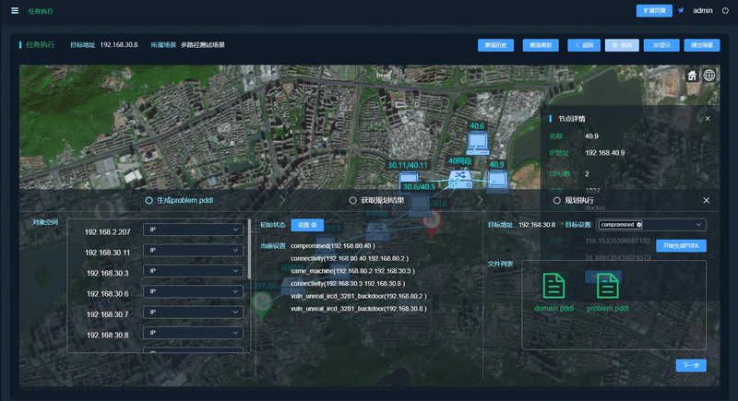Click the home icon on the map
The height and width of the screenshot is (401, 738).
tap(692, 76)
